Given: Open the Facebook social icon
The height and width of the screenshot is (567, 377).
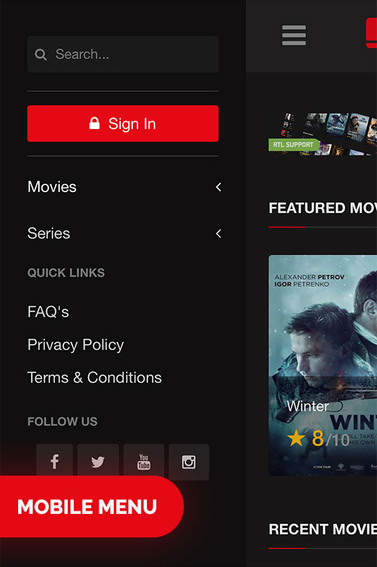Looking at the screenshot, I should (54, 462).
